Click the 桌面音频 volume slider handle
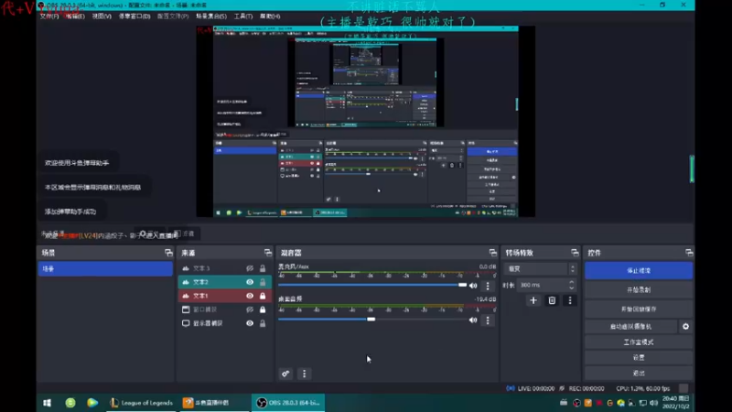This screenshot has height=412, width=732. point(371,320)
